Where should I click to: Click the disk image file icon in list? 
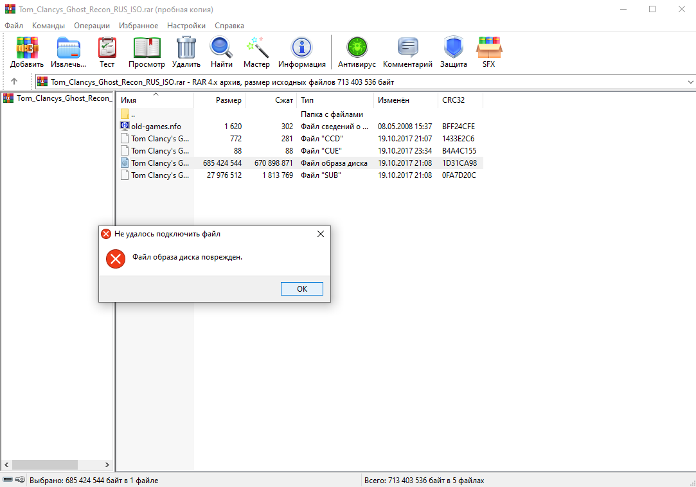tap(125, 163)
